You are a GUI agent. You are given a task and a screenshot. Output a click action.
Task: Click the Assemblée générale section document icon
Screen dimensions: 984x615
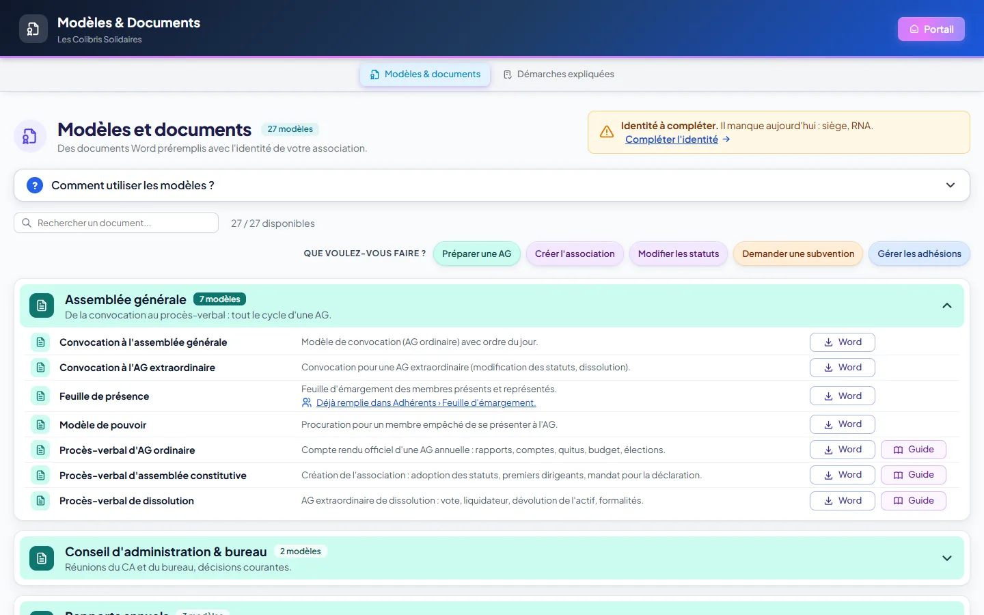[x=42, y=306]
